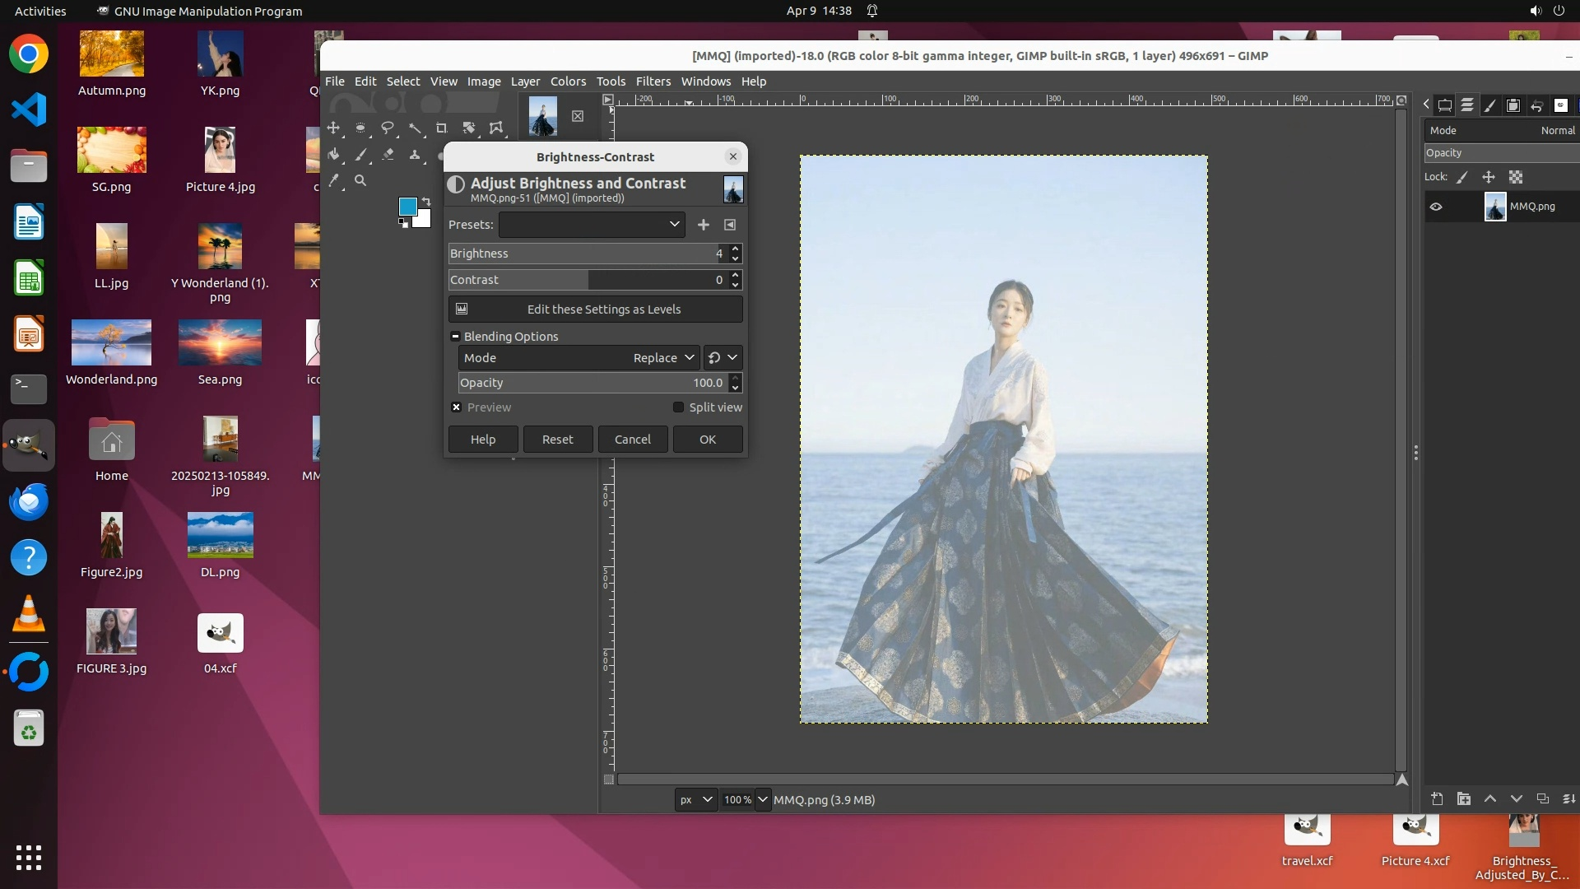Select the Zoom magnifier tool
The image size is (1580, 889).
coord(360,180)
